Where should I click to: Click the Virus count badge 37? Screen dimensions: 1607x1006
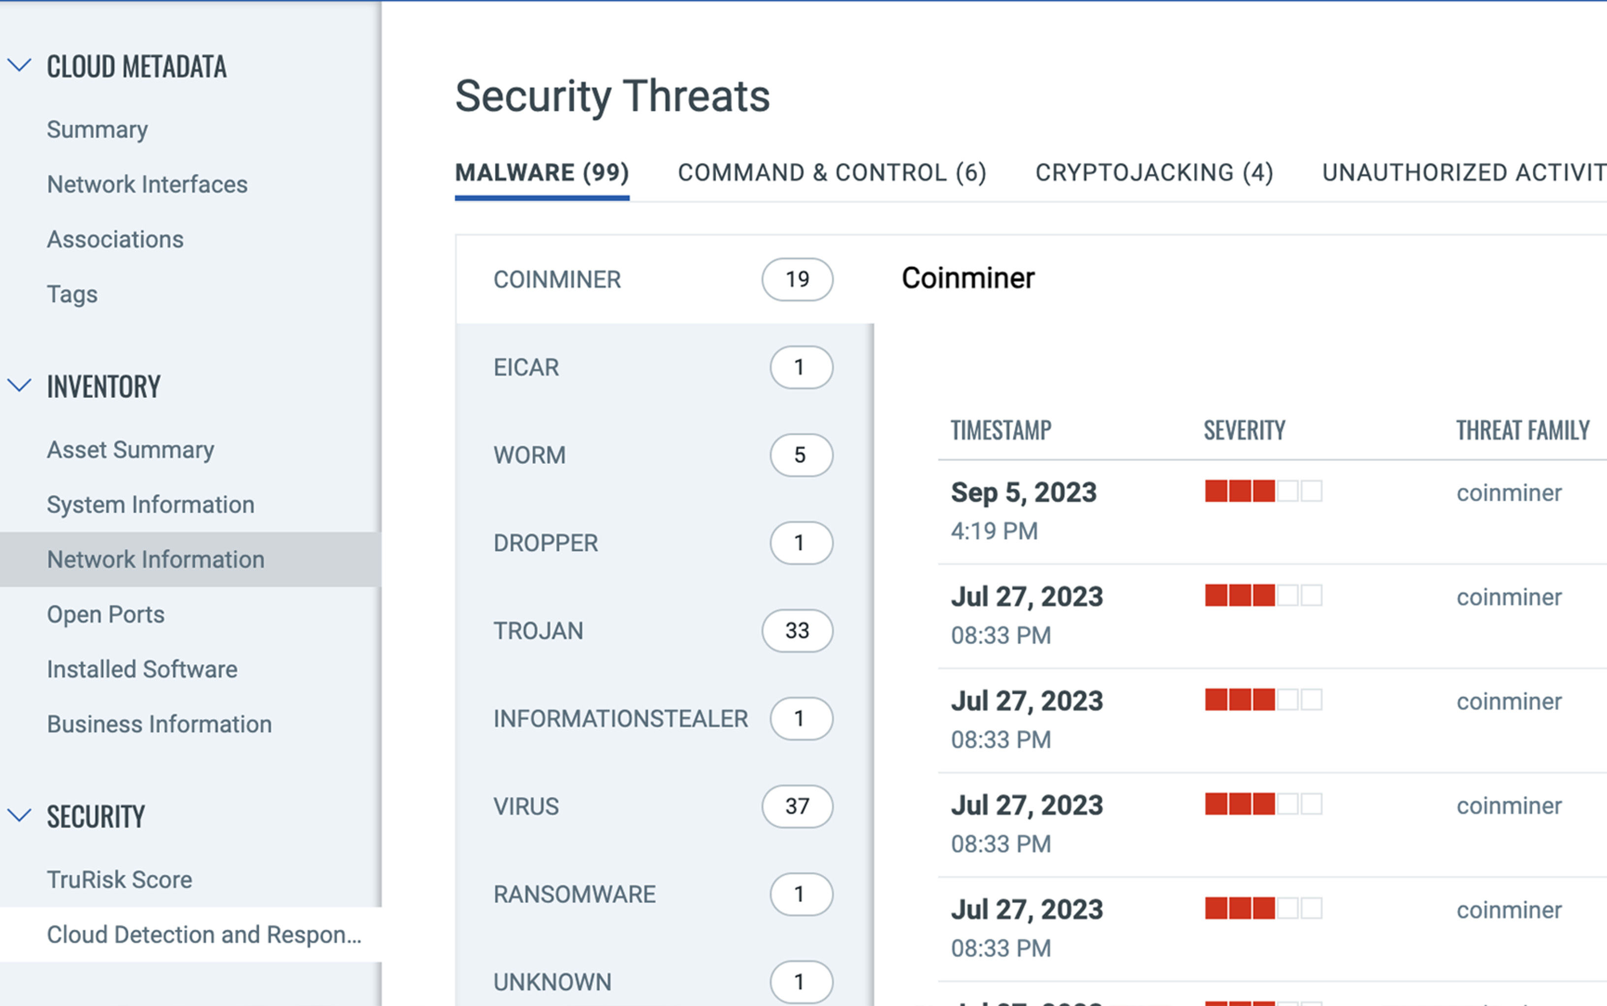click(797, 806)
